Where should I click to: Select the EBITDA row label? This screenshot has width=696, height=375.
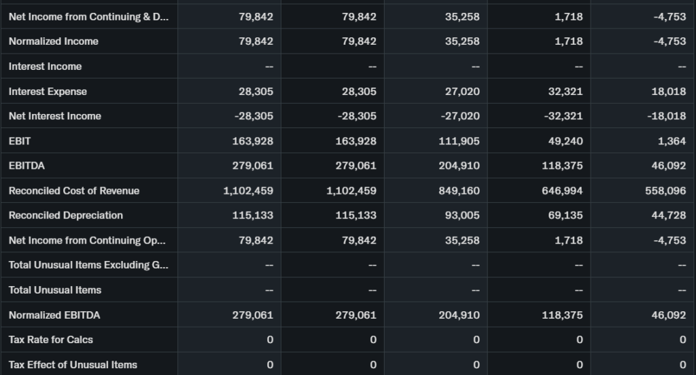27,165
